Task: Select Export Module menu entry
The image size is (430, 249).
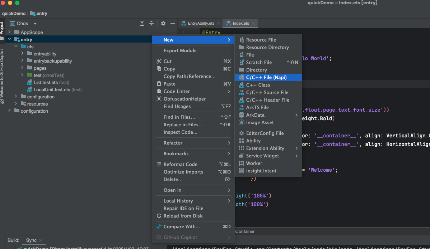Action: point(193,50)
